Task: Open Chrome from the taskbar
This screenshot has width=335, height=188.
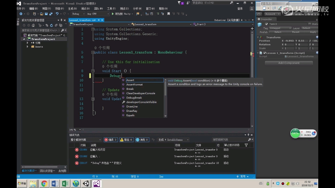Action: [44, 184]
